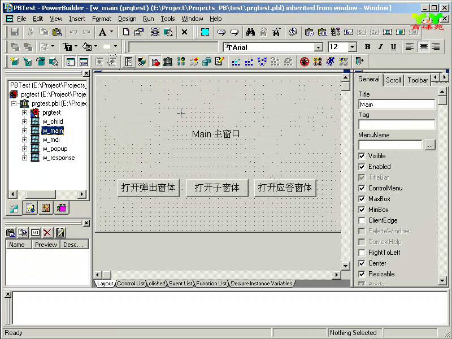Click the empty Tag input field
452x339 pixels.
tap(397, 124)
